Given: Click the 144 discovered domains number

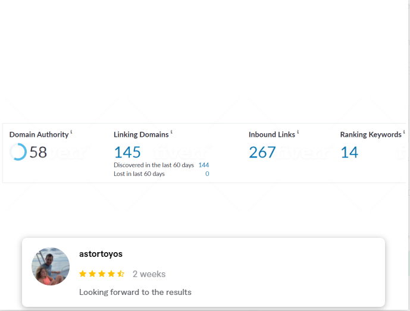Looking at the screenshot, I should pyautogui.click(x=204, y=165).
